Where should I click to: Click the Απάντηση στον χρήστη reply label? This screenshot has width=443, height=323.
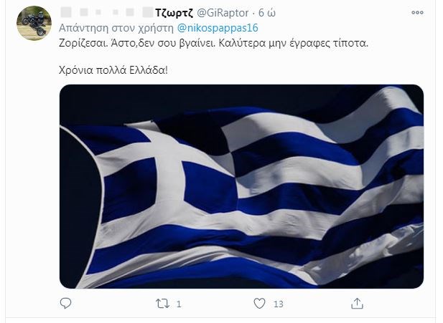point(116,28)
